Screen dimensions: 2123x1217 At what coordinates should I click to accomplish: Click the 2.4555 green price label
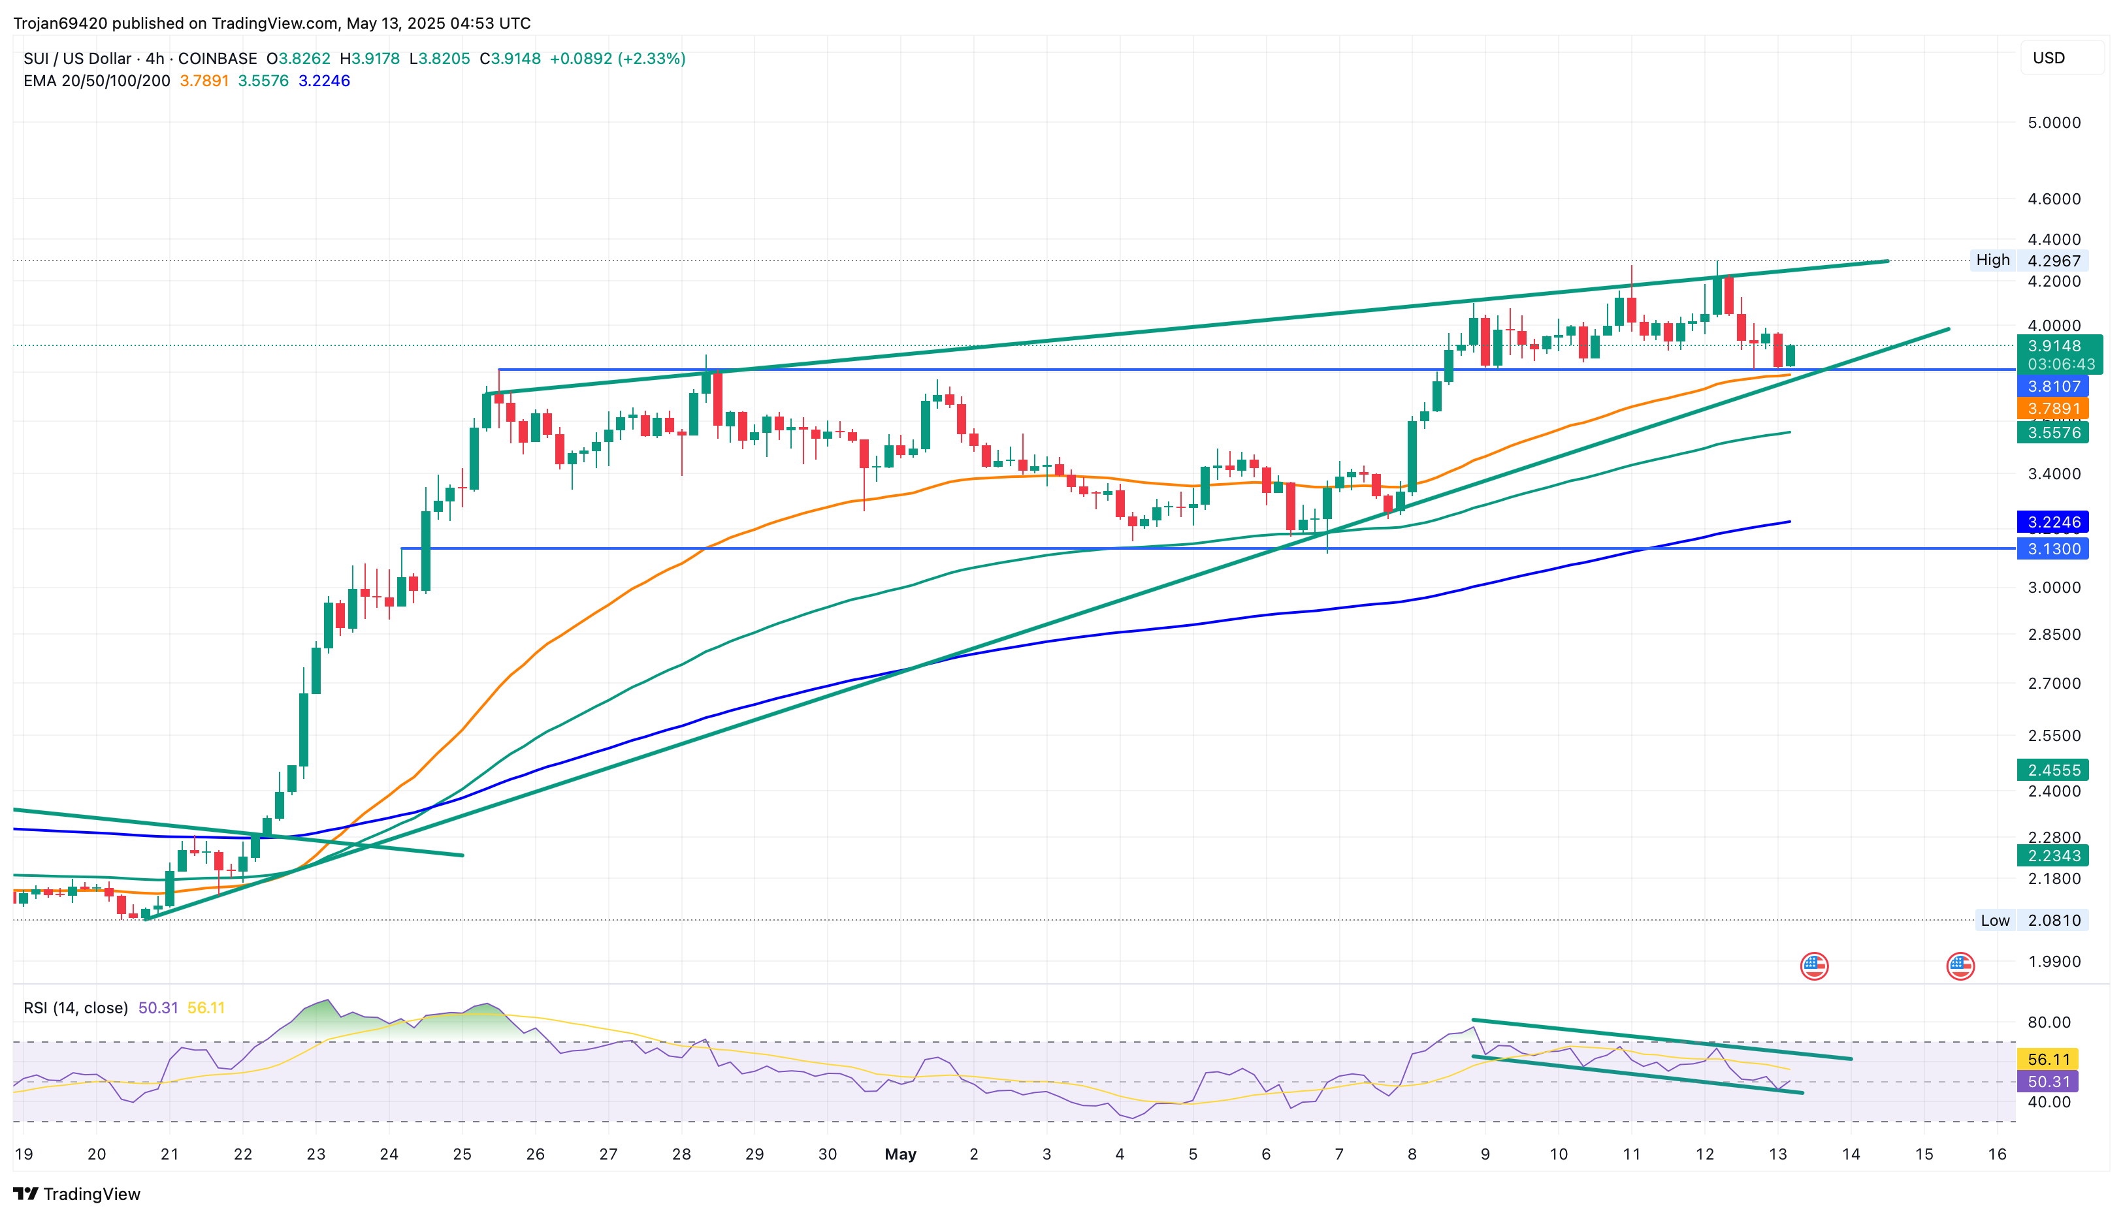pyautogui.click(x=2052, y=770)
